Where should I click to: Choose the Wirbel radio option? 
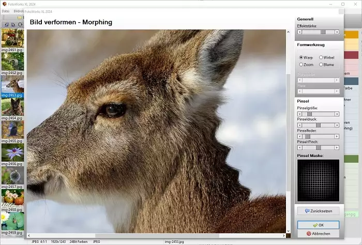[x=321, y=57]
